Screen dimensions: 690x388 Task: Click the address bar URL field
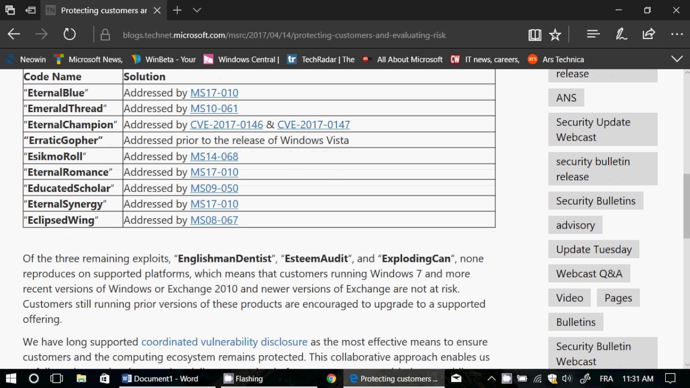[x=284, y=35]
